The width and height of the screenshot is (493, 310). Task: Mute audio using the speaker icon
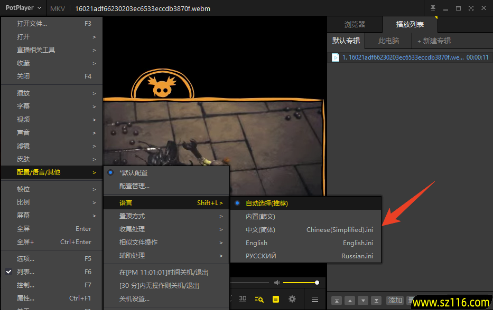pos(276,283)
